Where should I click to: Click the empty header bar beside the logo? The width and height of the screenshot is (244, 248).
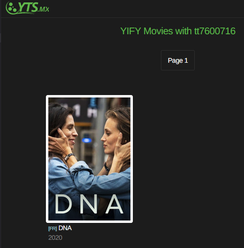point(145,8)
